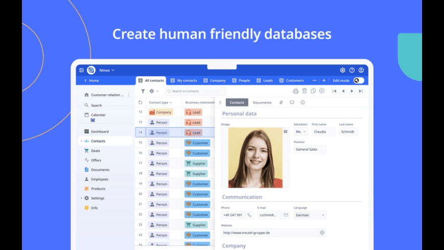Viewport: 444px width, 250px height.
Task: Open Deals in the sidebar
Action: (95, 151)
